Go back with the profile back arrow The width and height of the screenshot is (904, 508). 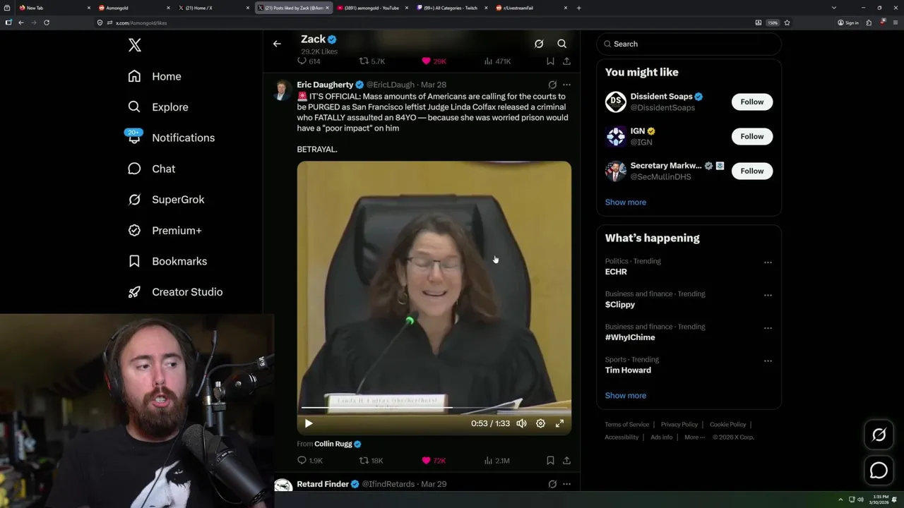click(277, 44)
